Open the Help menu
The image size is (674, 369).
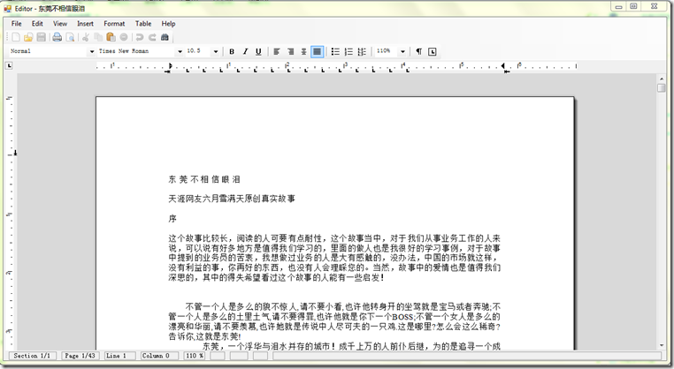pyautogui.click(x=168, y=24)
